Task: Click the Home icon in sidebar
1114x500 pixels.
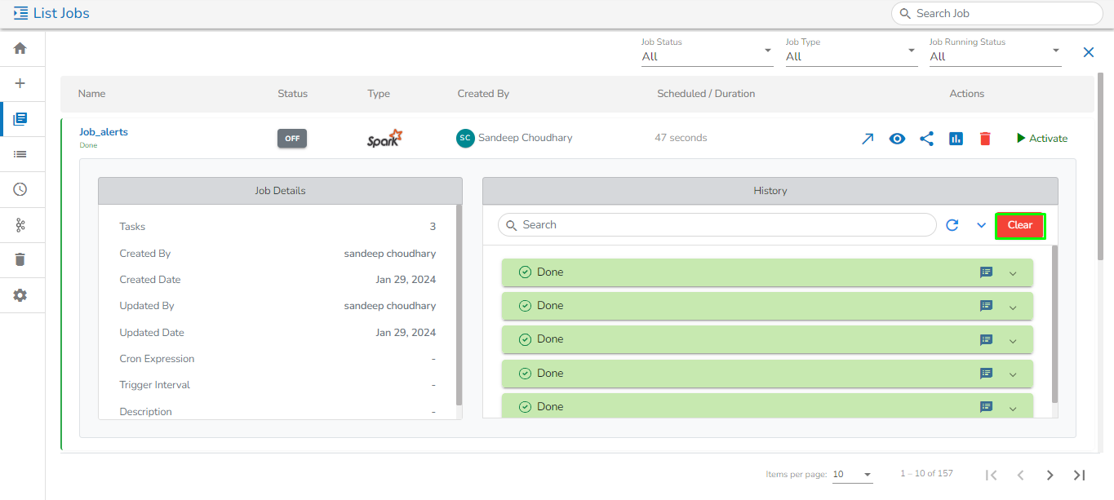Action: coord(20,48)
